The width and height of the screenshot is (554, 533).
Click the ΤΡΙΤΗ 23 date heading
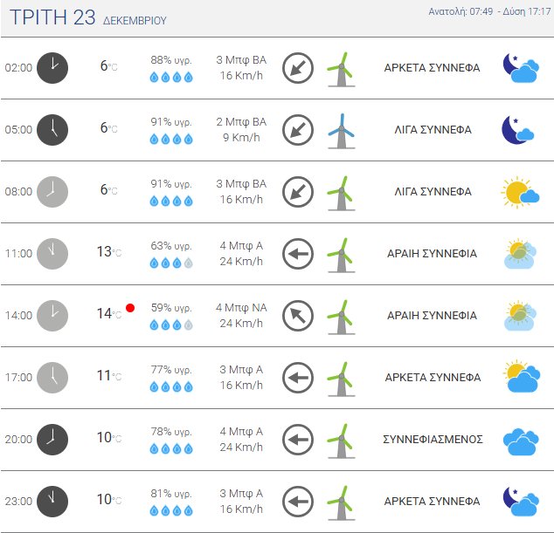52,17
